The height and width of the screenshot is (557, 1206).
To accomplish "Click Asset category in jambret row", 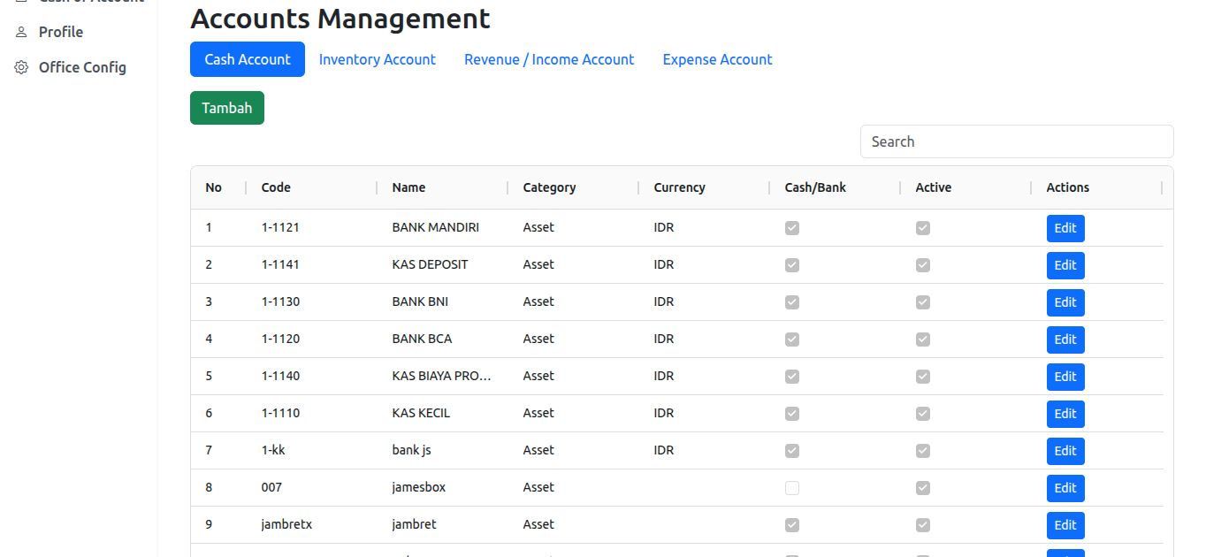I will [x=538, y=524].
